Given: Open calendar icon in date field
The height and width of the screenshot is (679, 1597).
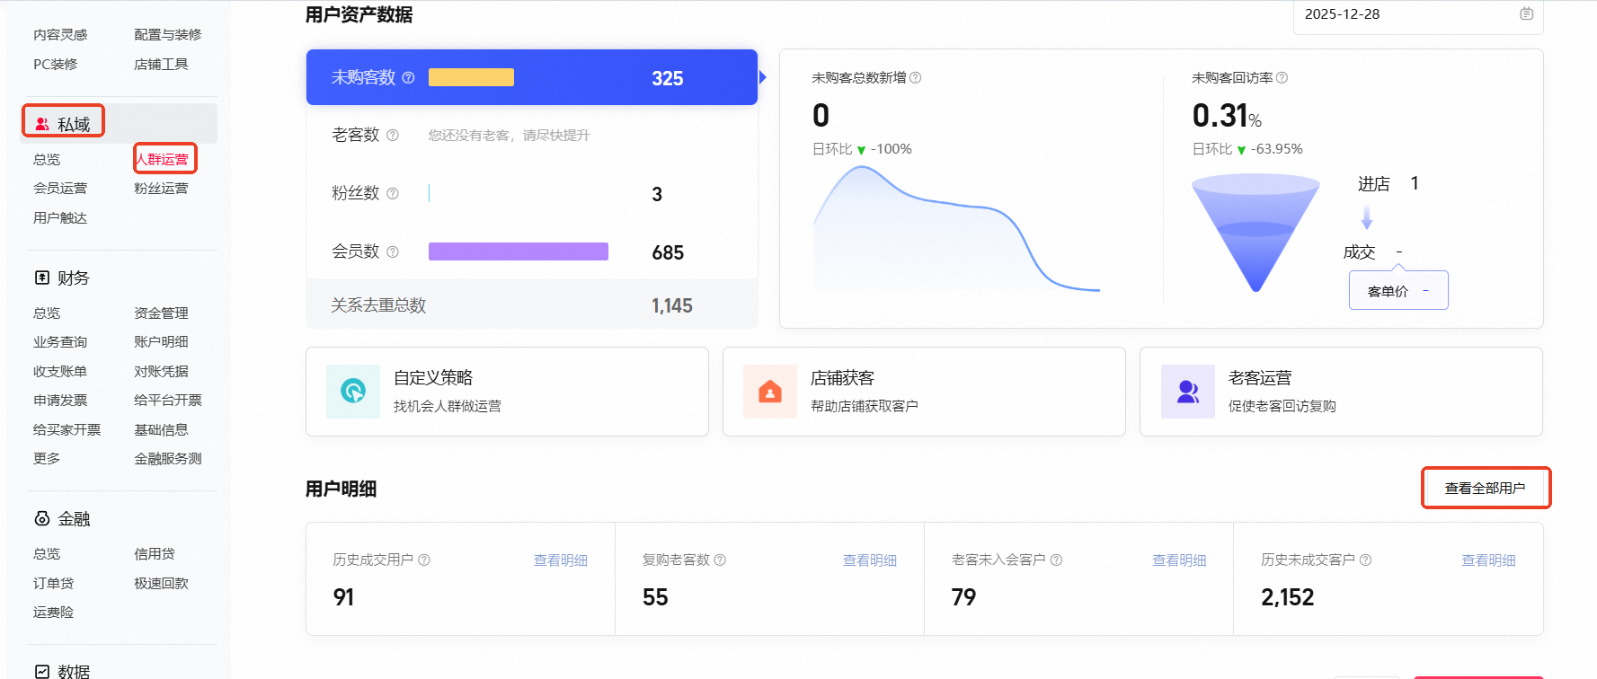Looking at the screenshot, I should (x=1526, y=14).
